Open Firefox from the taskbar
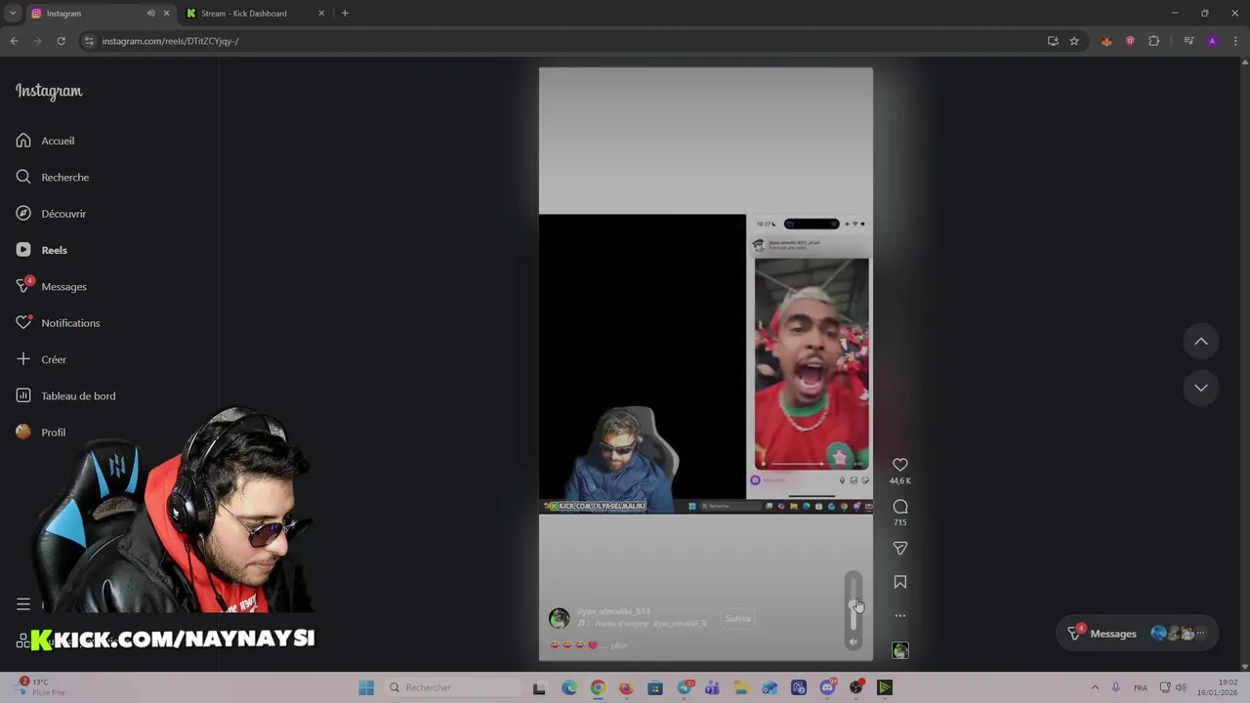Image resolution: width=1250 pixels, height=703 pixels. (626, 687)
